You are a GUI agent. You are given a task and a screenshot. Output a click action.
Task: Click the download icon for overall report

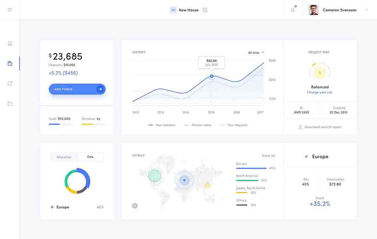pos(300,127)
